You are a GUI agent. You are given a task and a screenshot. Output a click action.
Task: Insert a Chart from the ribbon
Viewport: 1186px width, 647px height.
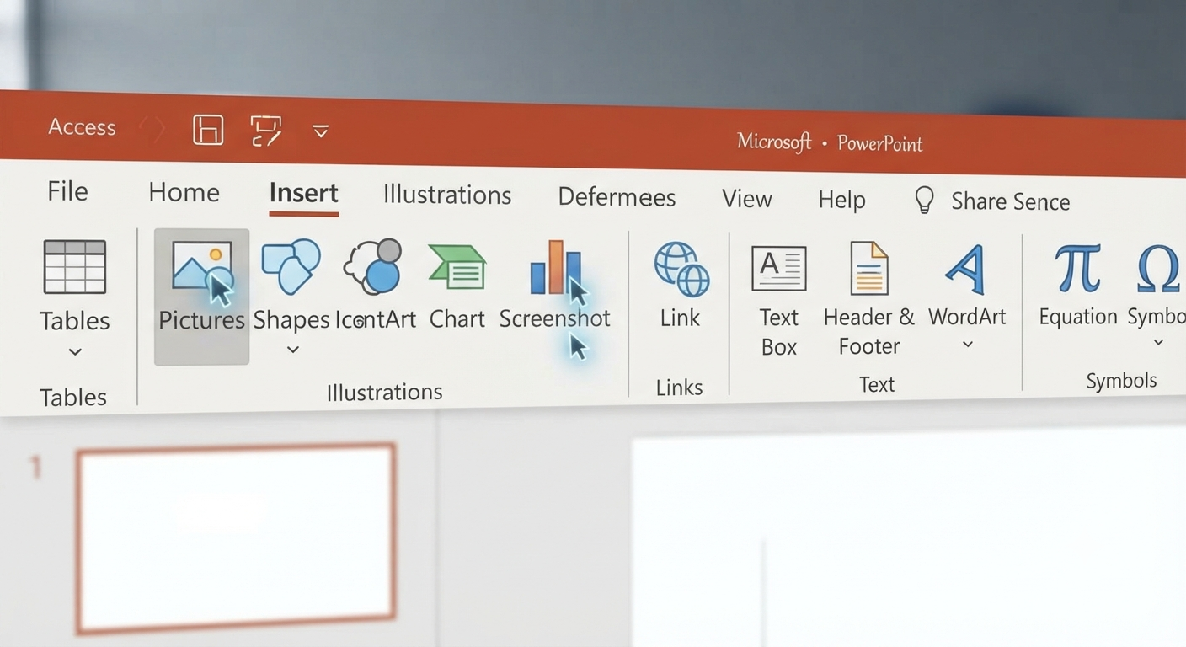(457, 286)
